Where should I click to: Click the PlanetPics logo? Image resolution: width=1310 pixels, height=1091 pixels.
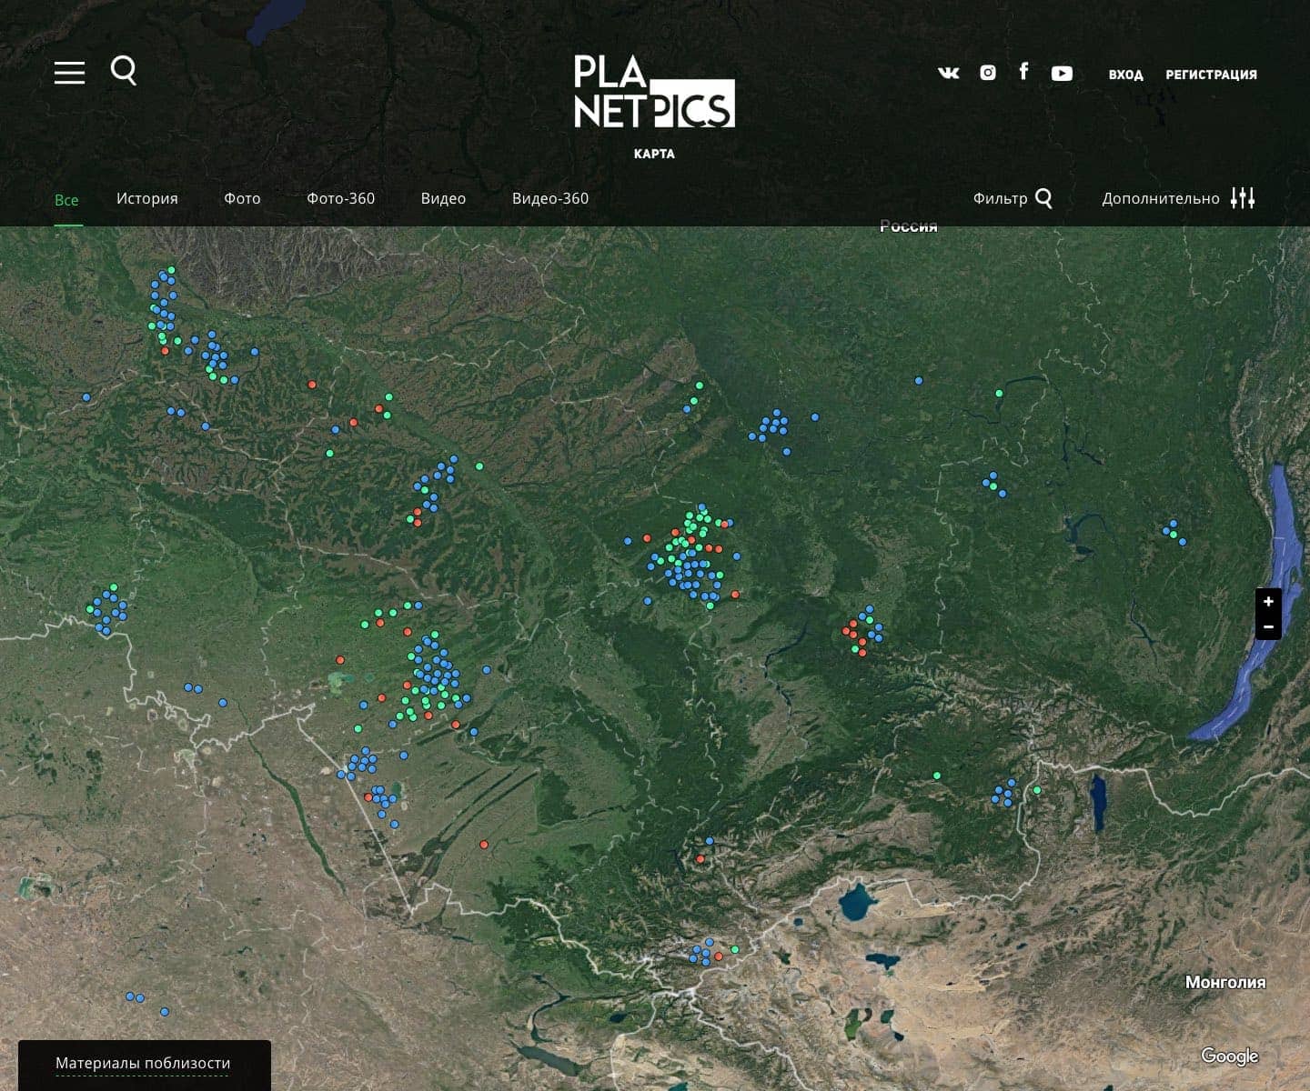[x=654, y=92]
